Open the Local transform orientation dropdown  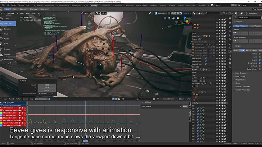(86, 13)
